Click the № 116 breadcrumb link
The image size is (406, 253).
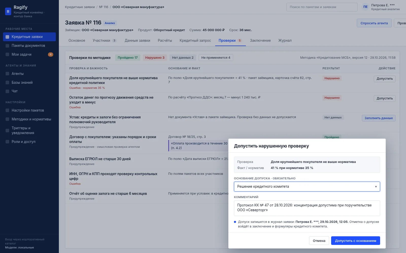[x=104, y=7]
